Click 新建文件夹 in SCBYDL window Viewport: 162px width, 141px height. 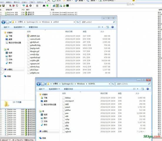69,89
